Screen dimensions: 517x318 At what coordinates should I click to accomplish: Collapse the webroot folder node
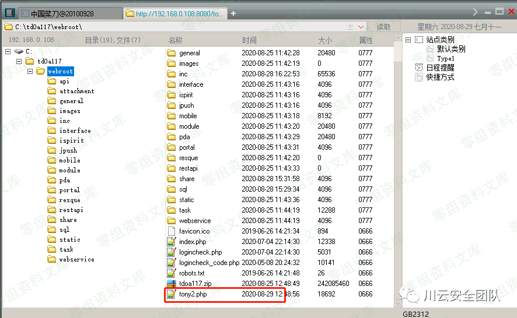pyautogui.click(x=30, y=71)
